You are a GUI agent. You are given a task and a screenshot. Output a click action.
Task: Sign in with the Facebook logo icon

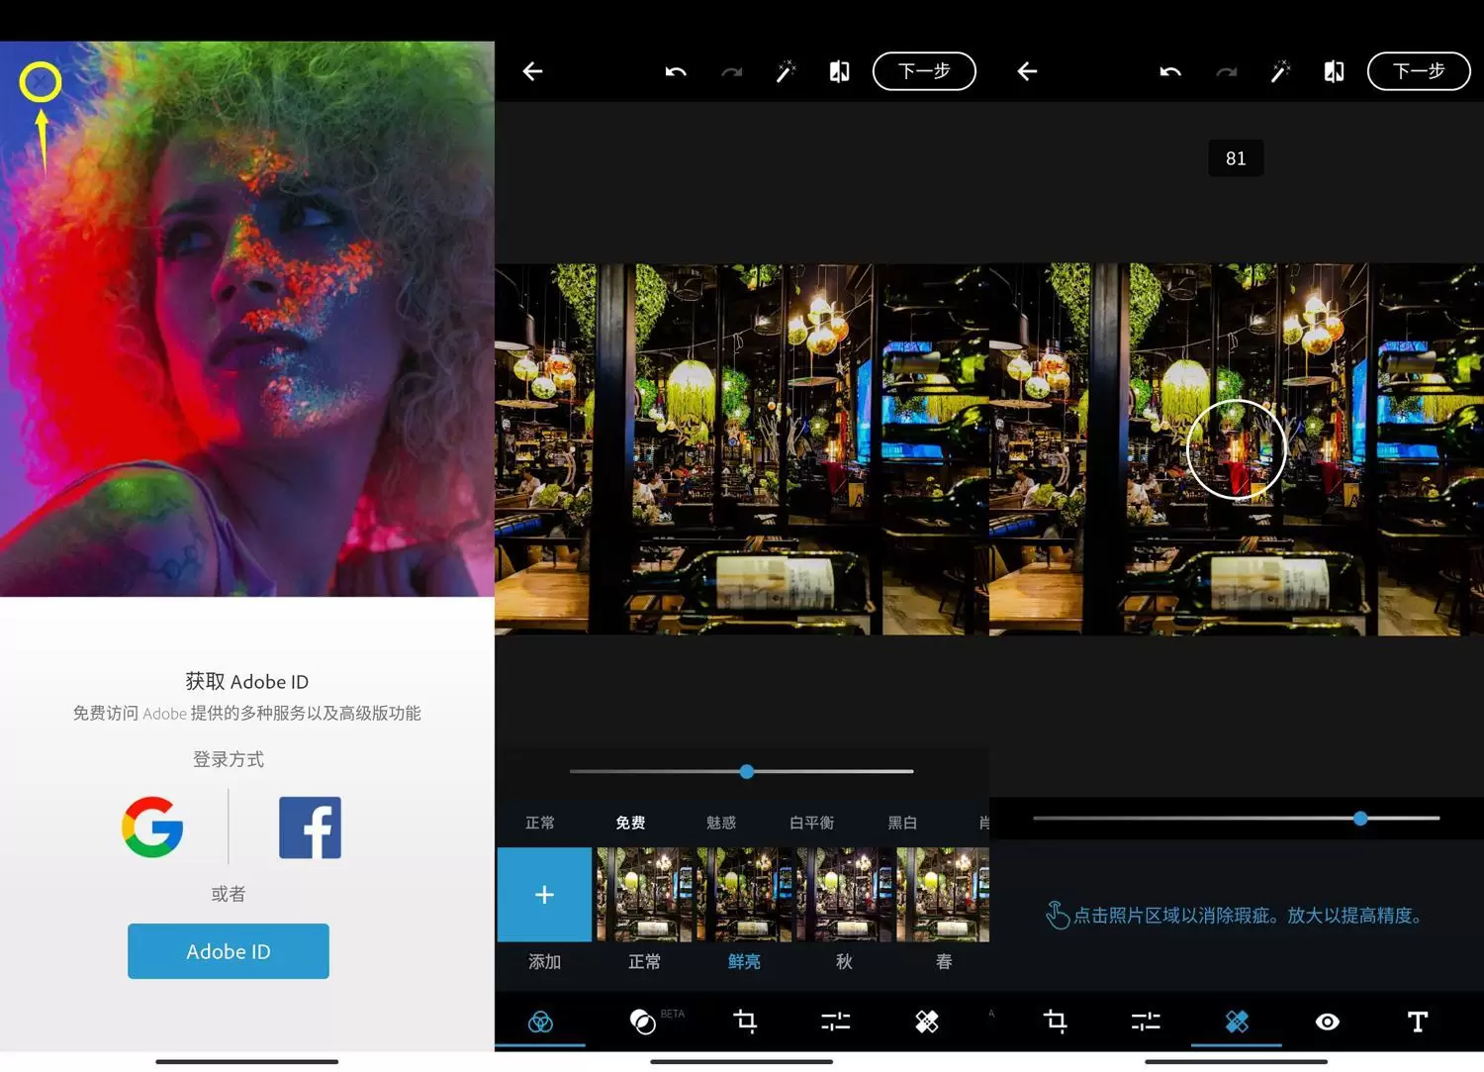310,828
